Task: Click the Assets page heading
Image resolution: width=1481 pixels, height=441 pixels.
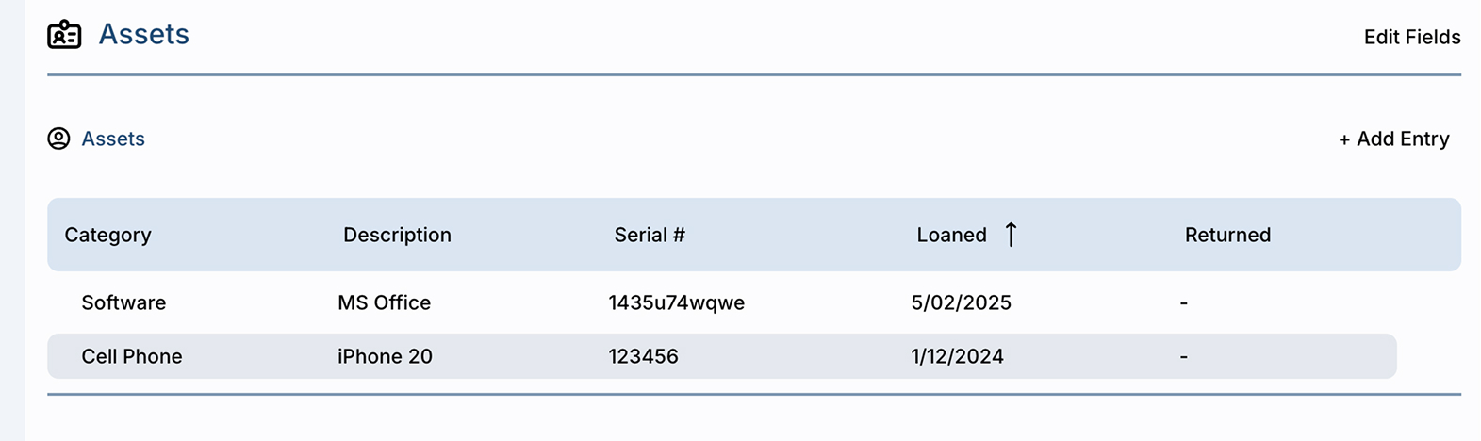Action: (144, 34)
